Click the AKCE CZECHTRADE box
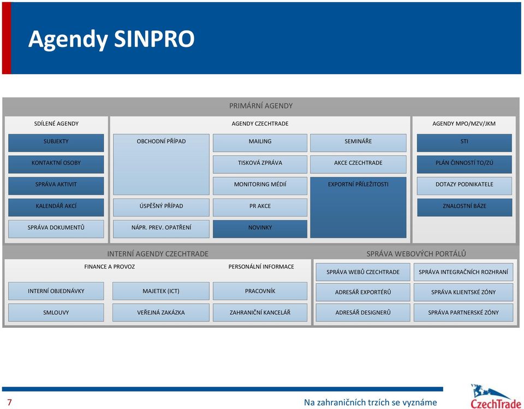The height and width of the screenshot is (409, 524). tap(358, 164)
